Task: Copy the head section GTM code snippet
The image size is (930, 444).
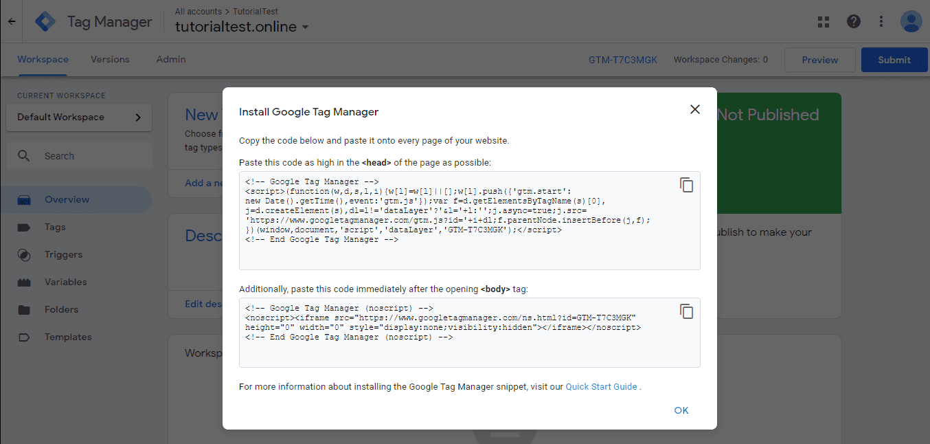Action: 686,184
